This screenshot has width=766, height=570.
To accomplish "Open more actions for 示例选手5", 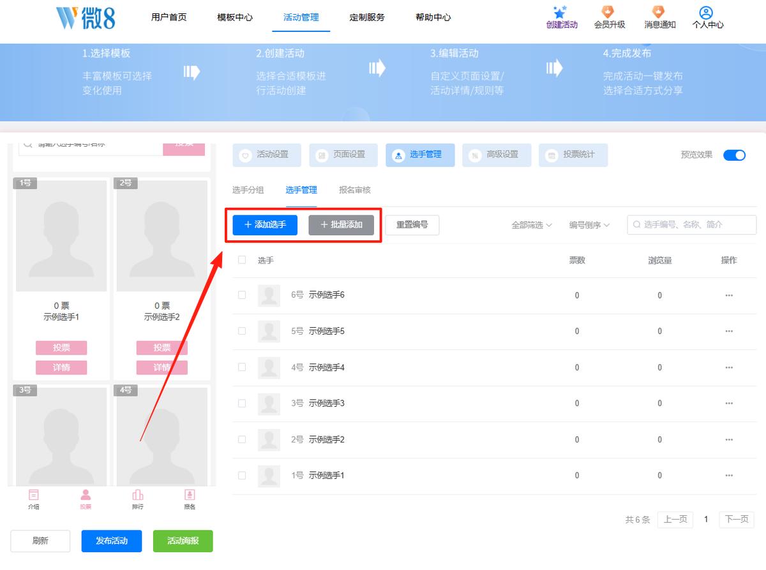I will click(x=729, y=332).
